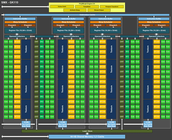
Task: Click the first Dispatch unit in the leftmost scheduler
Action: (12, 25)
